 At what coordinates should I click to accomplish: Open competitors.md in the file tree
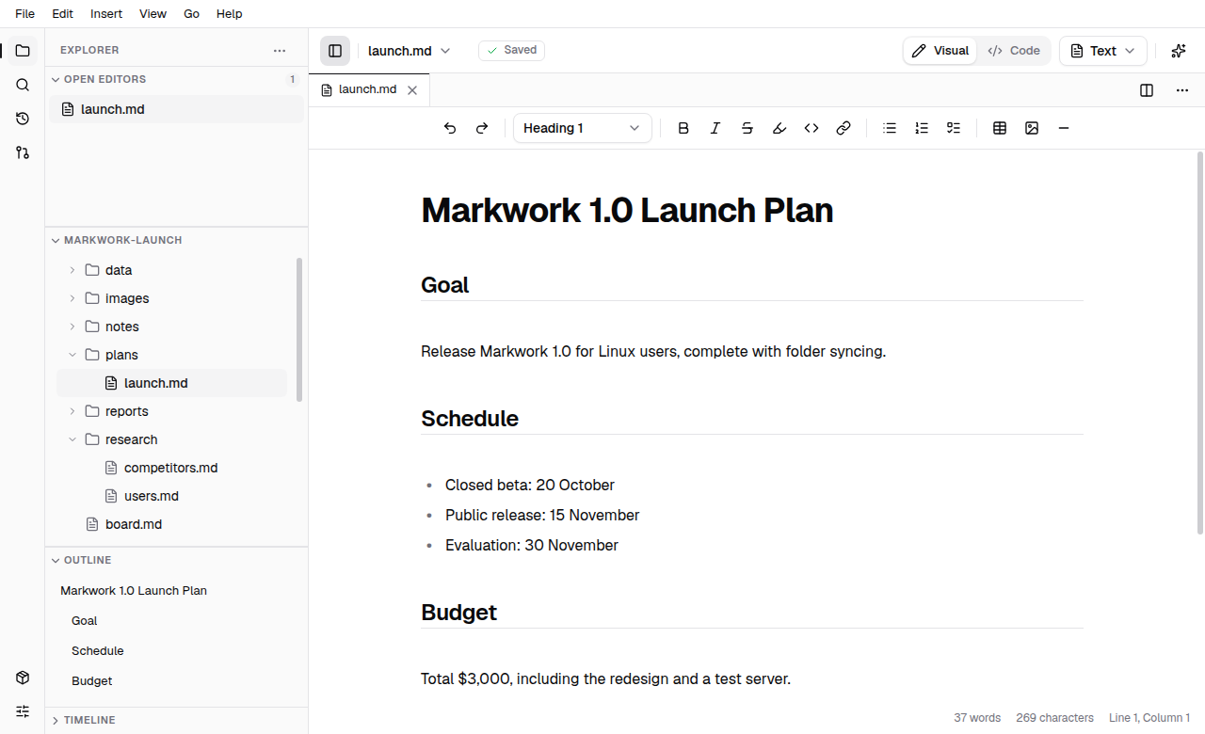click(171, 468)
